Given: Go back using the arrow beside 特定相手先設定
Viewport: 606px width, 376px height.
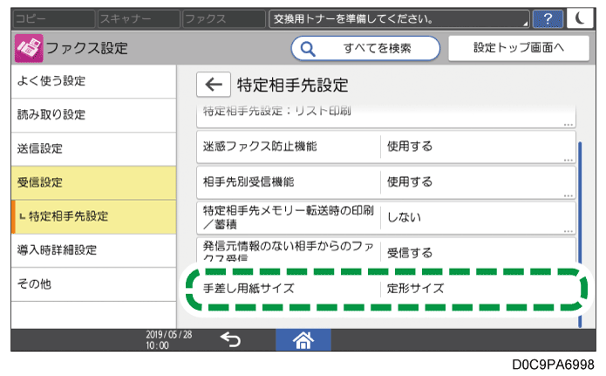Looking at the screenshot, I should [214, 85].
